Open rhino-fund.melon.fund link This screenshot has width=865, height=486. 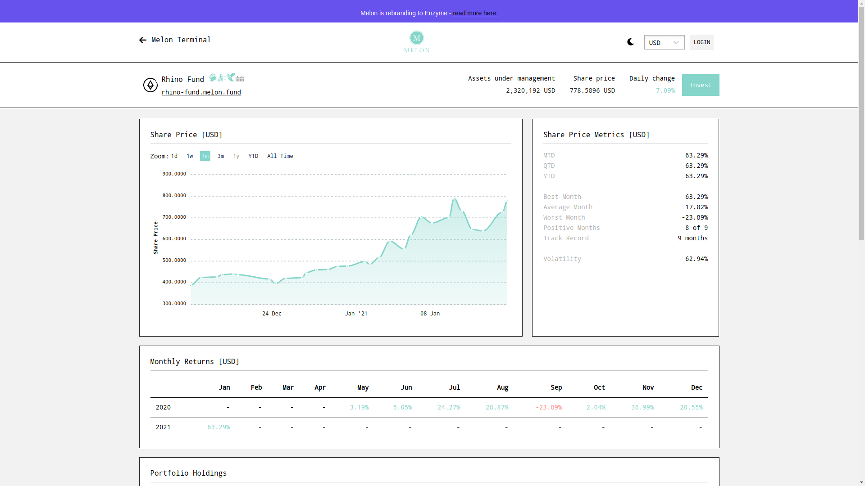coord(201,92)
